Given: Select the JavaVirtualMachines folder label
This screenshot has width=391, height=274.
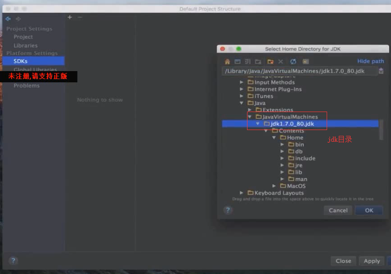Looking at the screenshot, I should point(290,117).
